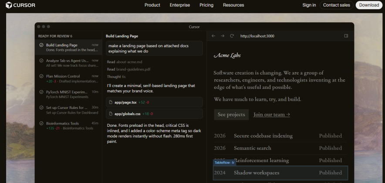This screenshot has height=183, width=385.
Task: Click the app/page.tsx file icon
Action: pyautogui.click(x=110, y=102)
